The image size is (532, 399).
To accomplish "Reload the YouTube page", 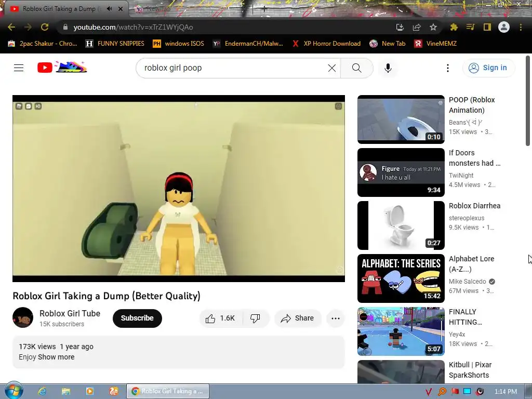I will click(x=45, y=27).
